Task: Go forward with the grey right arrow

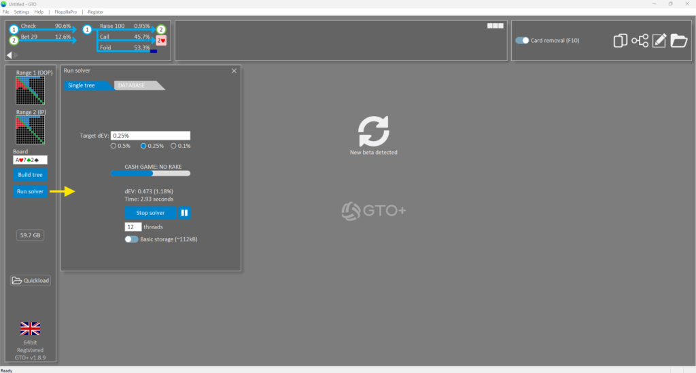Action: point(16,56)
